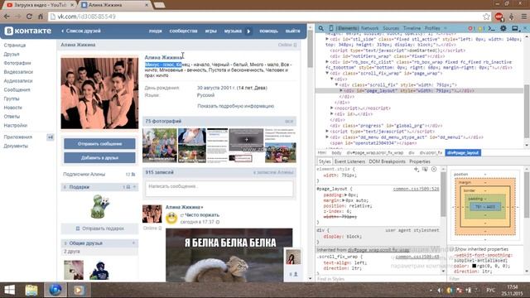Open the Windows Start button

click(9, 290)
